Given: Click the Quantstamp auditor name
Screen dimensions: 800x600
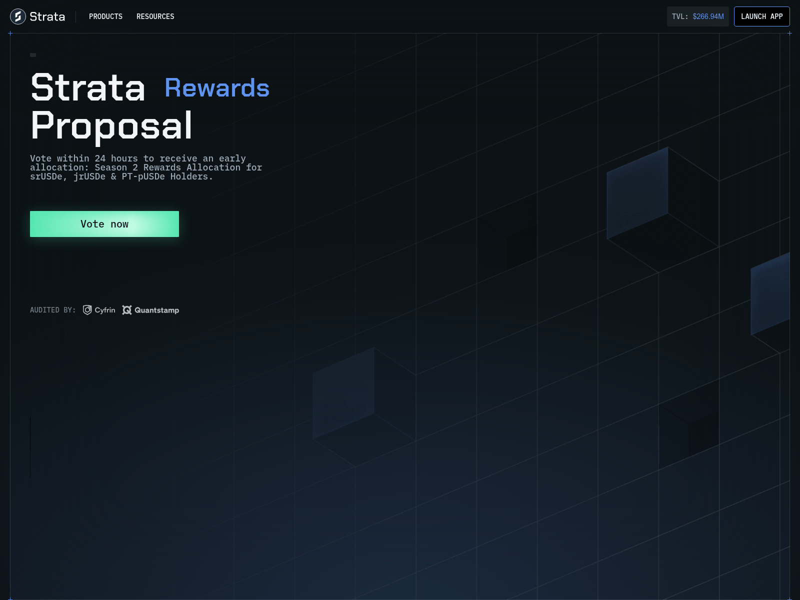Looking at the screenshot, I should [x=156, y=310].
